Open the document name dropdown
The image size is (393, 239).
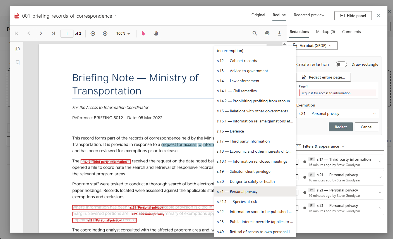pyautogui.click(x=114, y=16)
